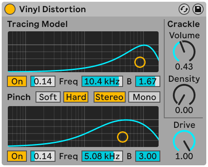
Task: Click the Tracing Model graph yellow handle
Action: (140, 62)
